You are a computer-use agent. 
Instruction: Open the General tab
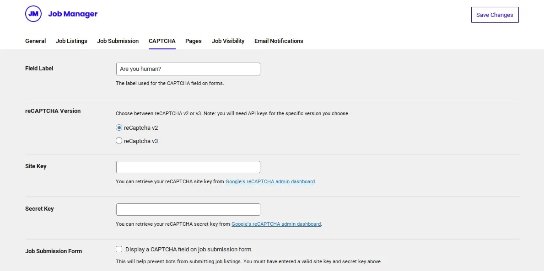35,41
